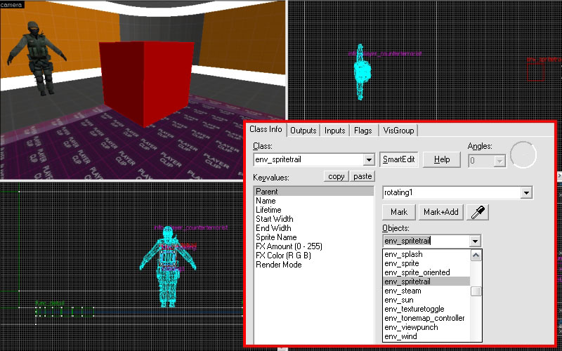Select FX Color (R G B) keyvalue
This screenshot has width=562, height=351.
click(x=313, y=256)
